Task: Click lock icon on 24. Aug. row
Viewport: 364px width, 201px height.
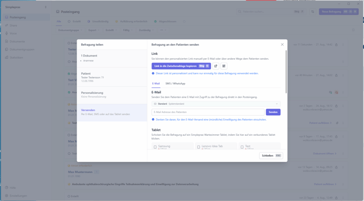Action: tap(336, 106)
